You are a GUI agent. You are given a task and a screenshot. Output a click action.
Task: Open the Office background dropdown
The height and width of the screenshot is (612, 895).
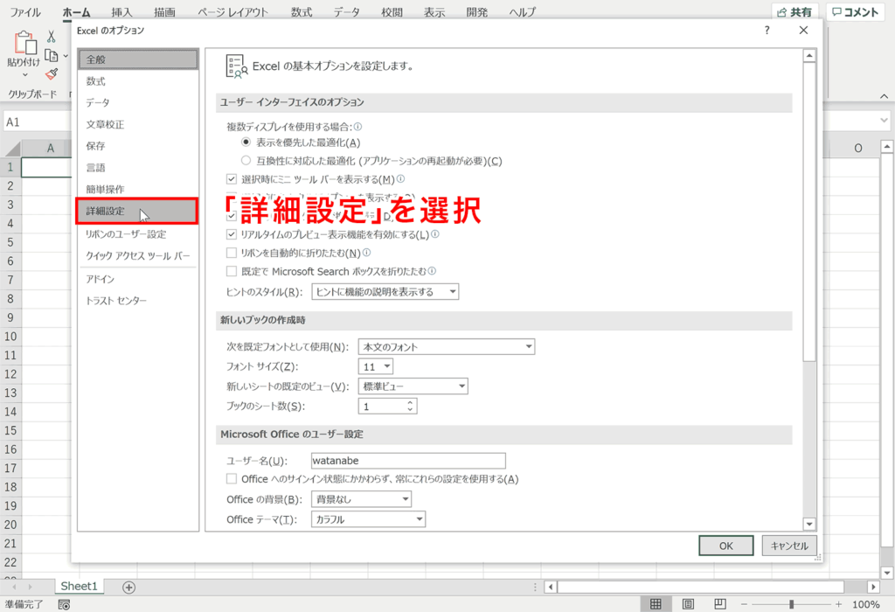click(x=361, y=499)
